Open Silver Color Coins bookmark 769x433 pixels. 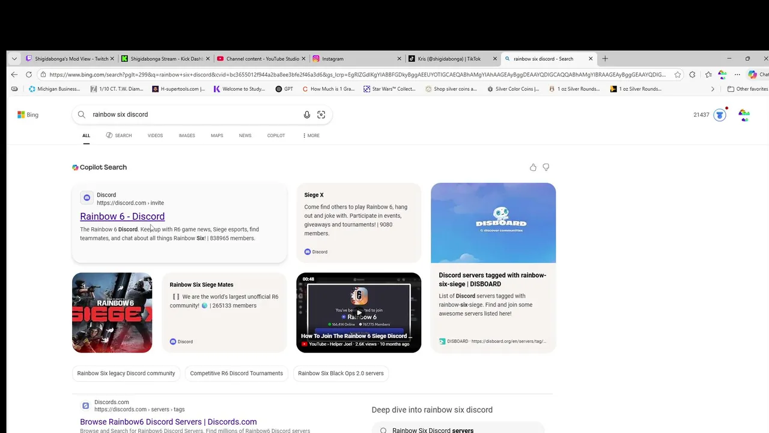click(x=513, y=89)
